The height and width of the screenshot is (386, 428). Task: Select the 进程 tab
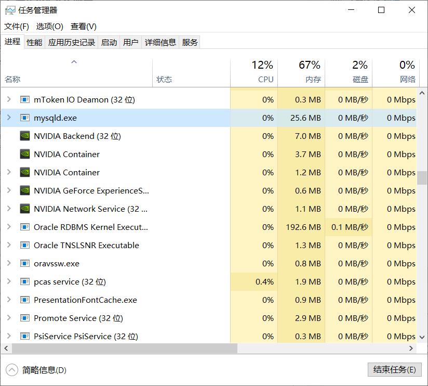click(12, 42)
